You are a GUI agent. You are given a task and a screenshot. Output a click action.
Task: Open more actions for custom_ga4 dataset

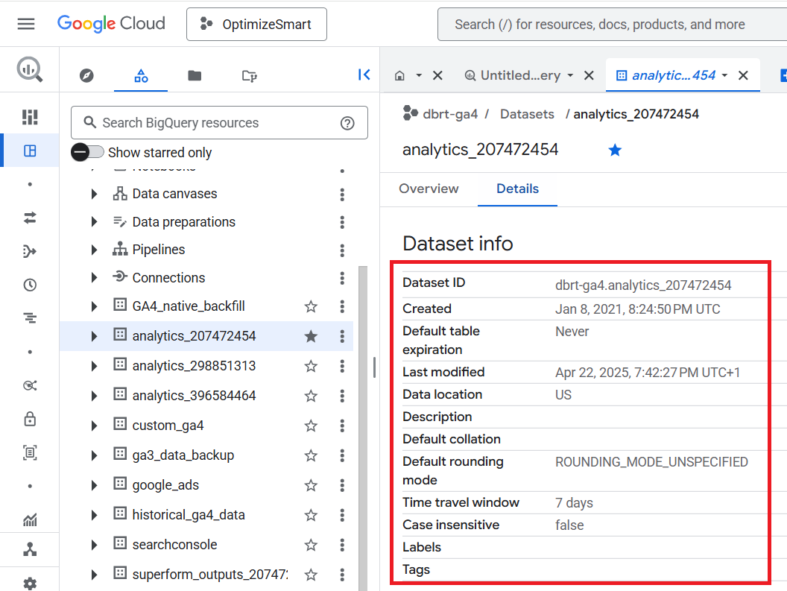(x=342, y=426)
